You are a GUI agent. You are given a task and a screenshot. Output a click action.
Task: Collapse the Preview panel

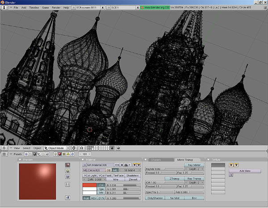[x=20, y=160]
